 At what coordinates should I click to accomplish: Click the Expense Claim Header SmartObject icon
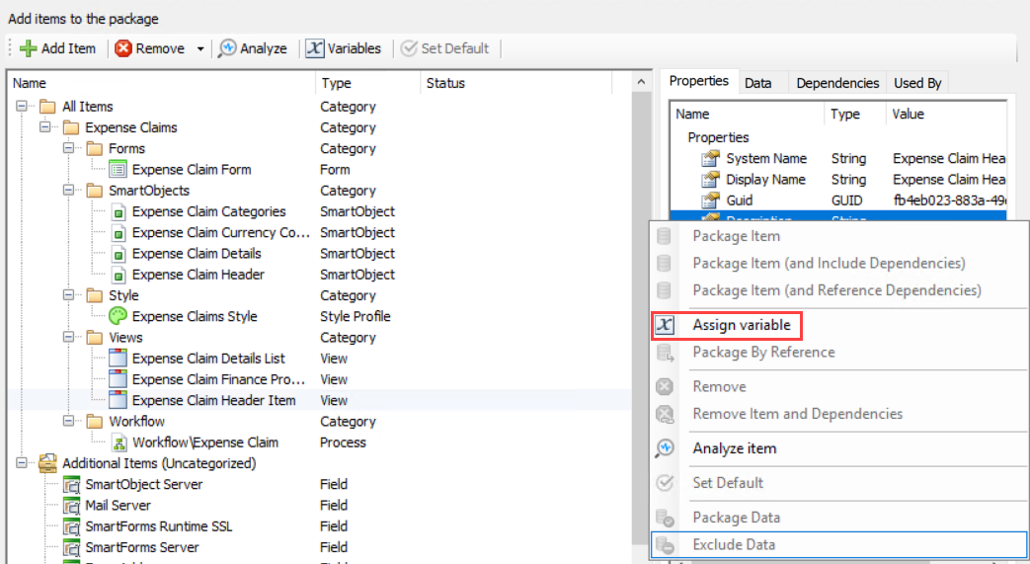(x=118, y=275)
